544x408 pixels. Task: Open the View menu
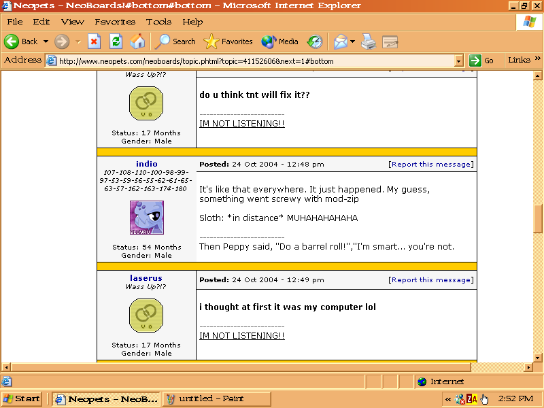pyautogui.click(x=73, y=22)
